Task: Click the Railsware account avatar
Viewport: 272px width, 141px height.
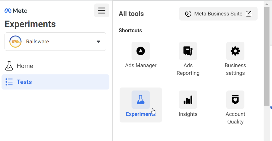Action: pos(15,42)
